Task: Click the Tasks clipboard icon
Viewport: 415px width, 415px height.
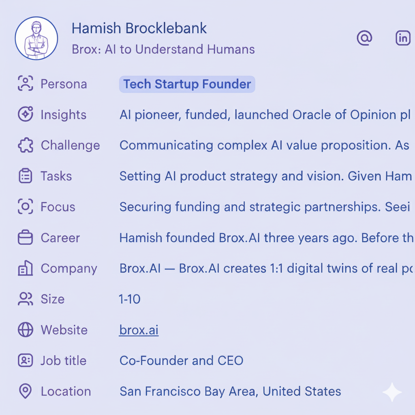Action: pyautogui.click(x=26, y=176)
